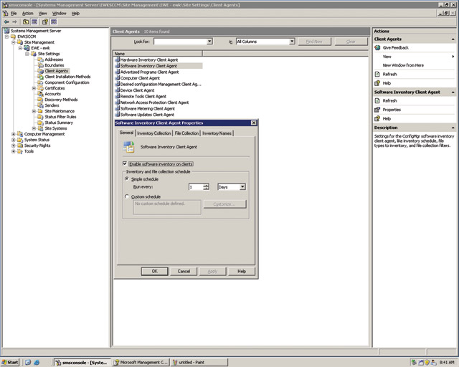Select the Simple schedule radio button
The height and width of the screenshot is (367, 459).
click(127, 178)
